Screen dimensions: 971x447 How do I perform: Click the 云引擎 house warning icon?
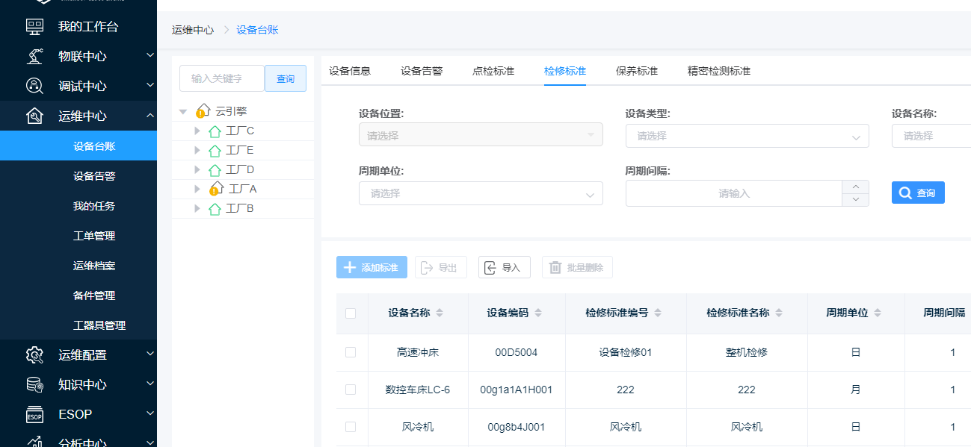click(x=203, y=111)
